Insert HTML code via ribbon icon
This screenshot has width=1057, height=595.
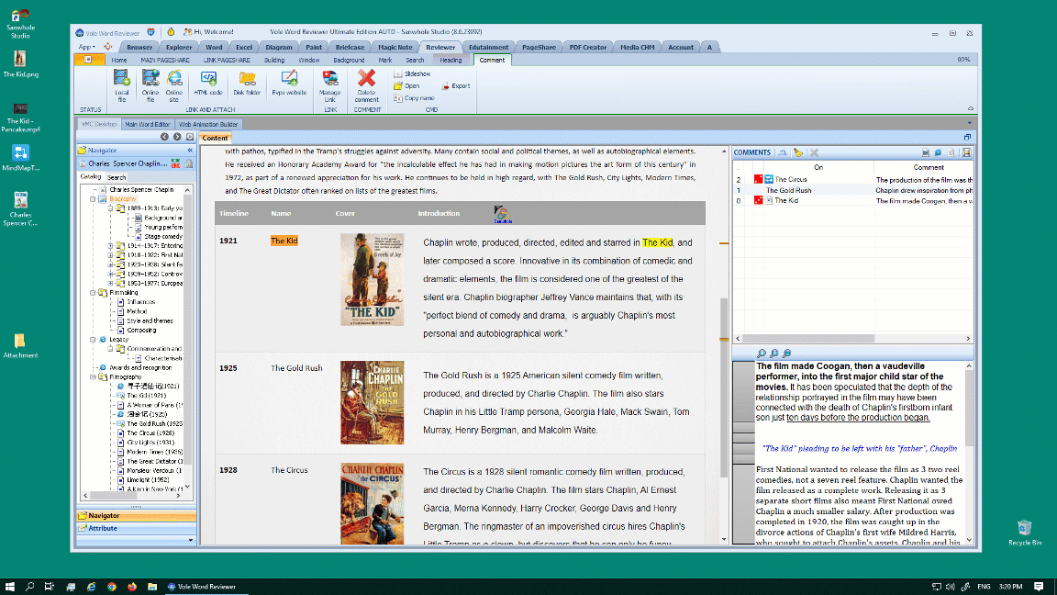point(208,79)
